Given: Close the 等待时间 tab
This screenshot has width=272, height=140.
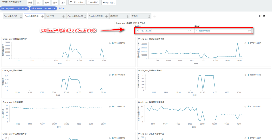Looking at the screenshot, I should pos(128,16).
